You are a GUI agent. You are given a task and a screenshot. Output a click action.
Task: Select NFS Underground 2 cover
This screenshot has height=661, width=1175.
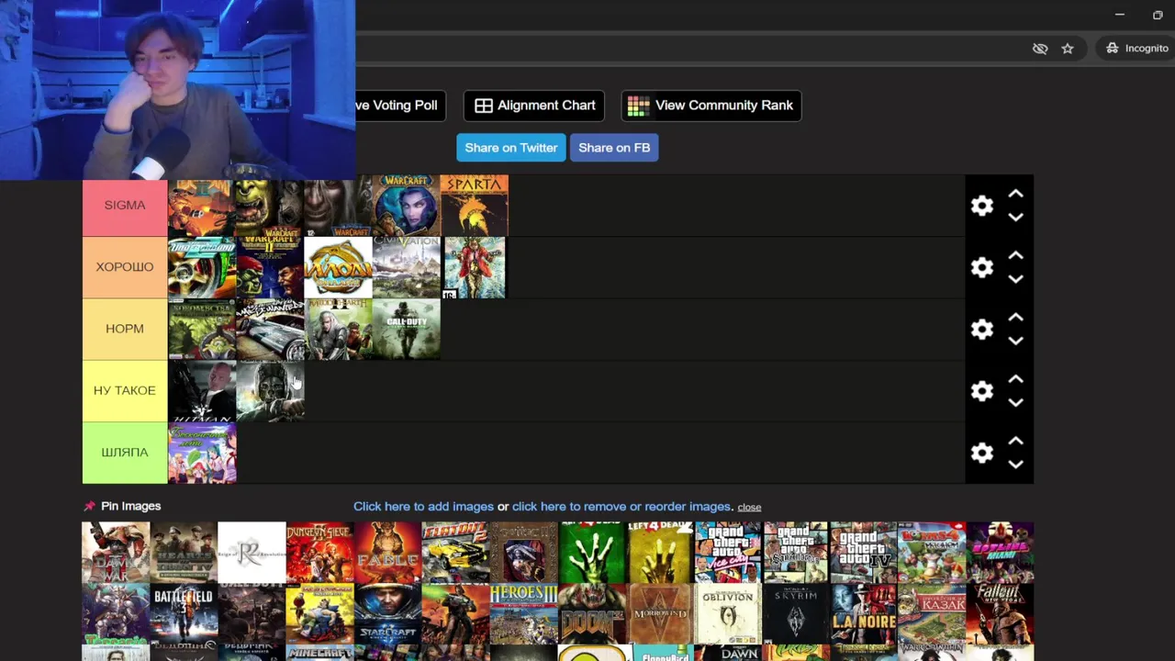[x=202, y=267]
